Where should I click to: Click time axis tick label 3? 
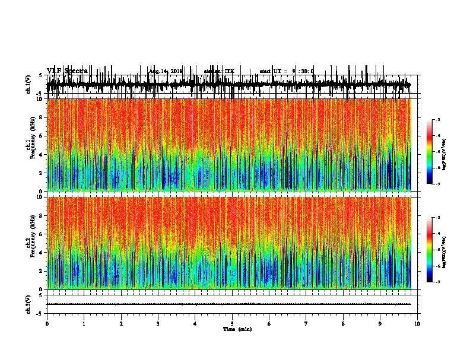point(158,324)
